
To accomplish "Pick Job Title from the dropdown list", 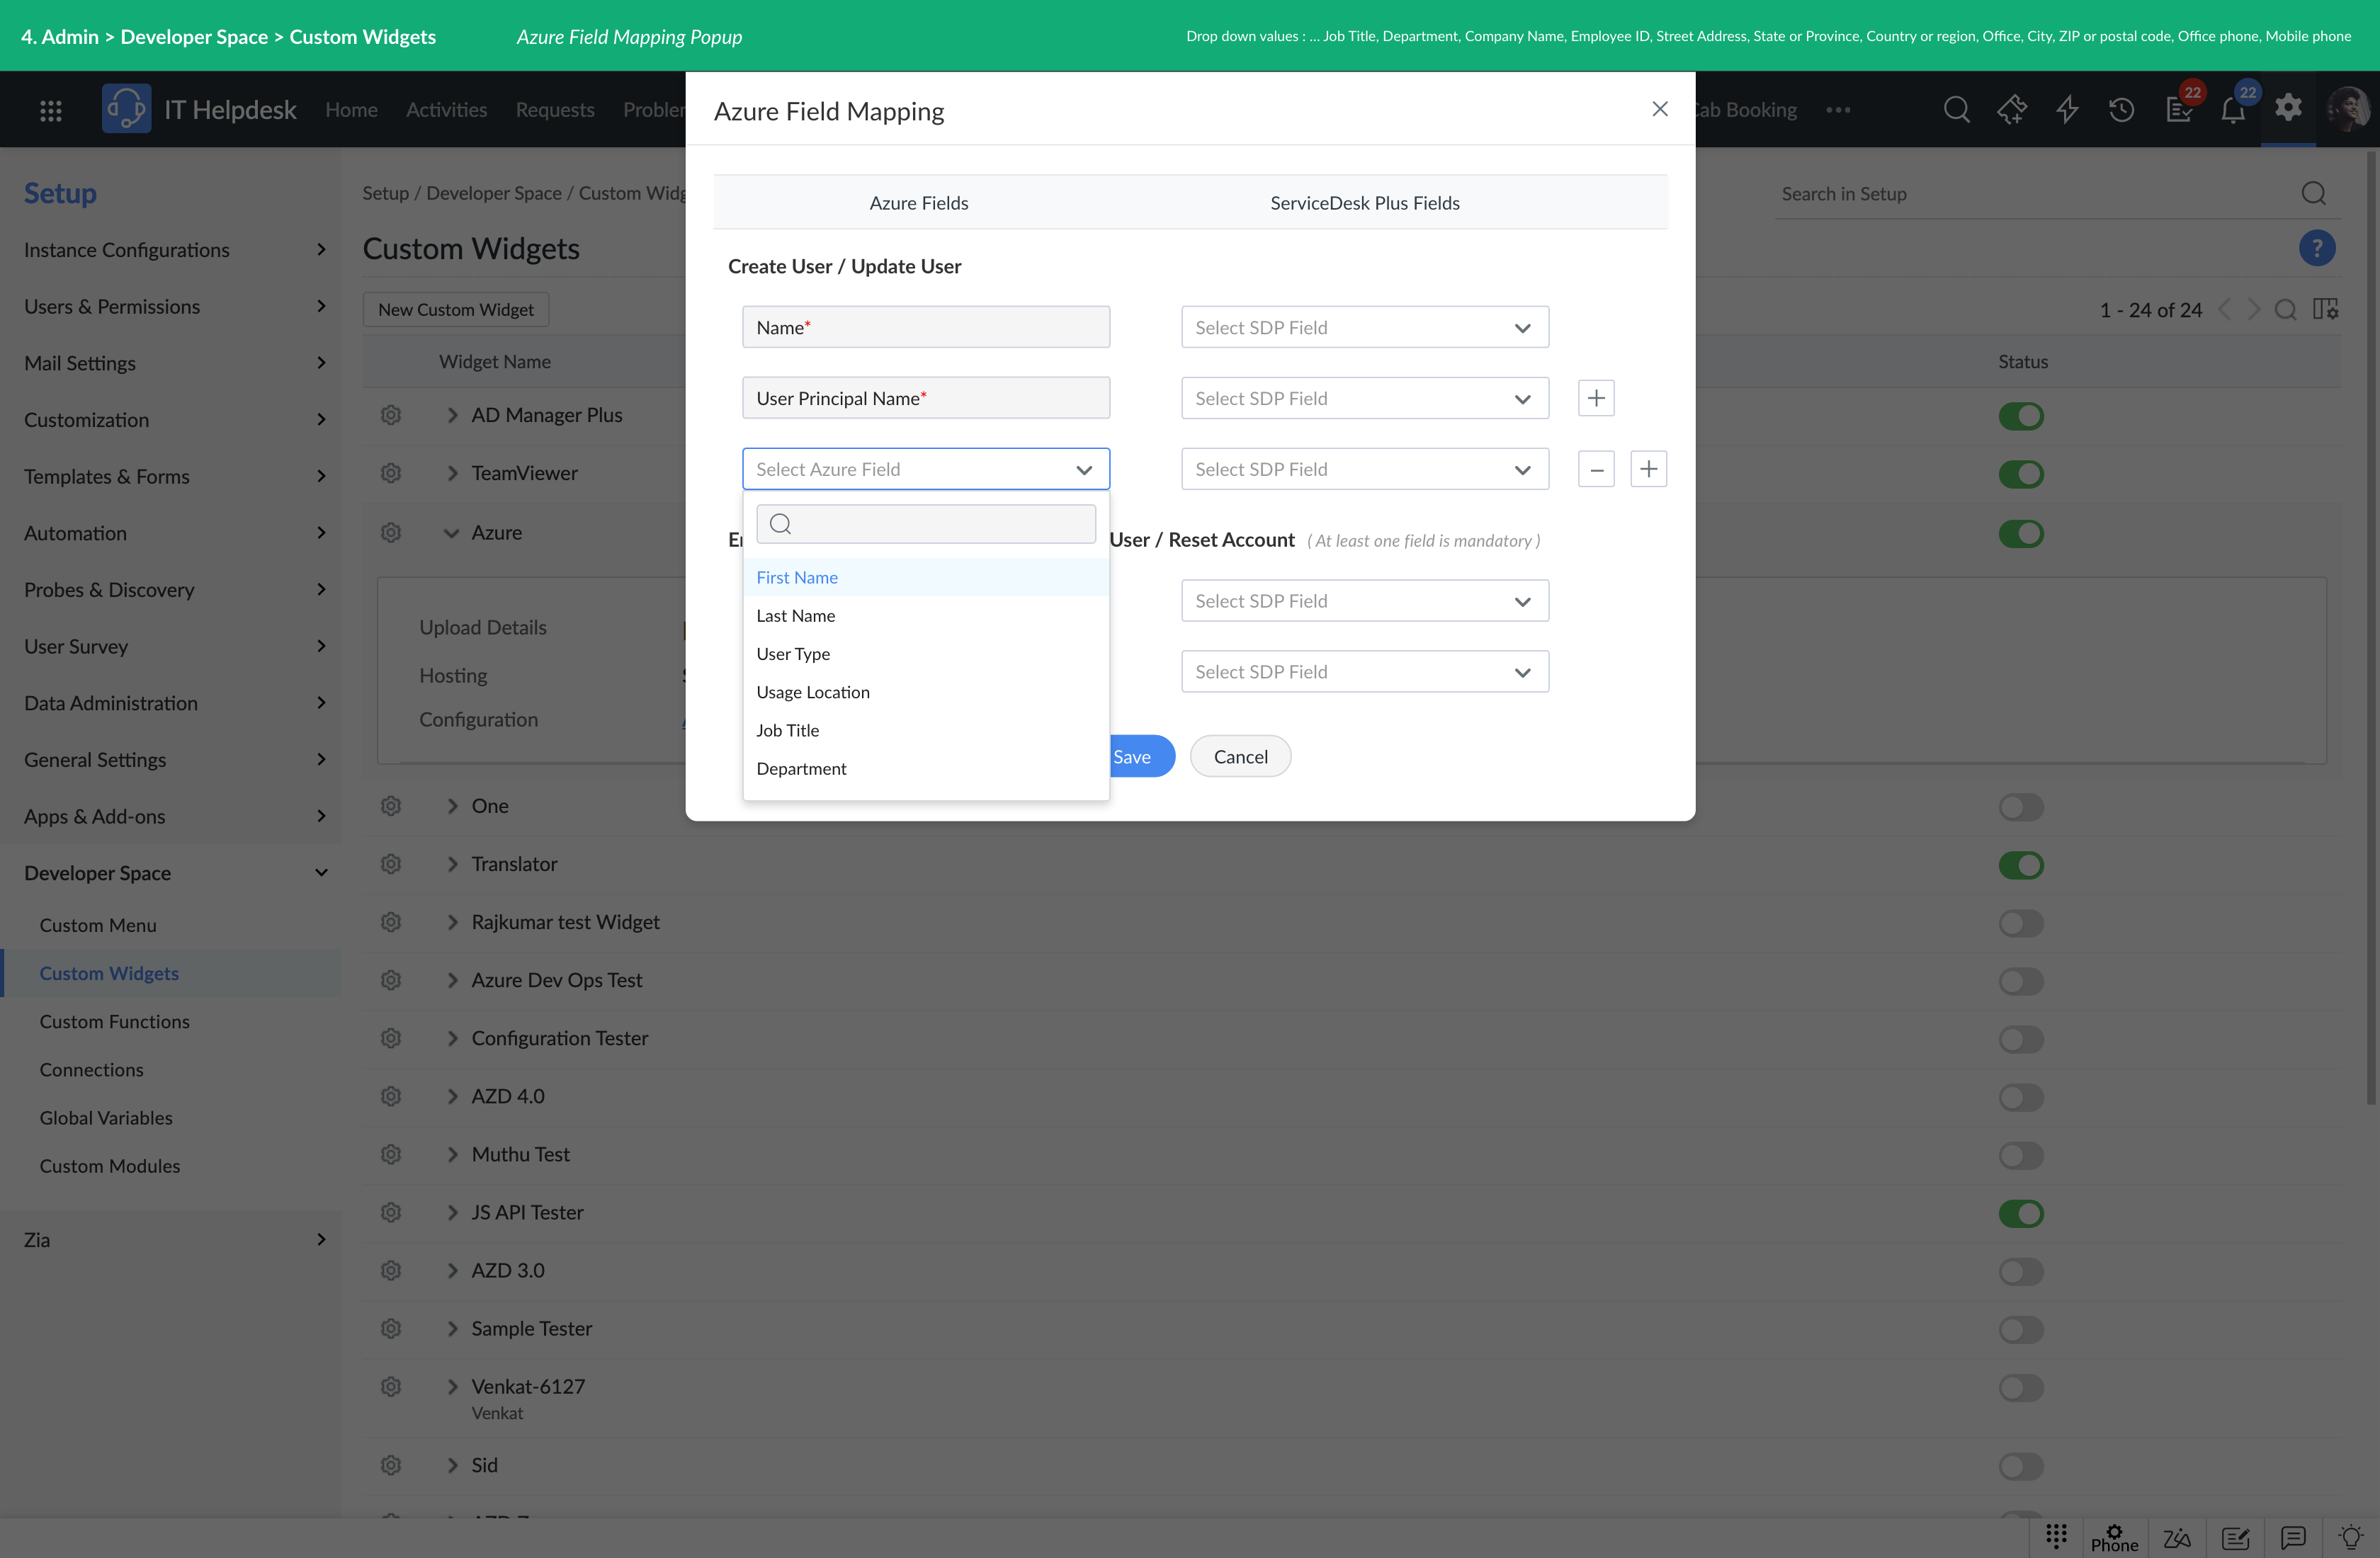I will click(925, 730).
